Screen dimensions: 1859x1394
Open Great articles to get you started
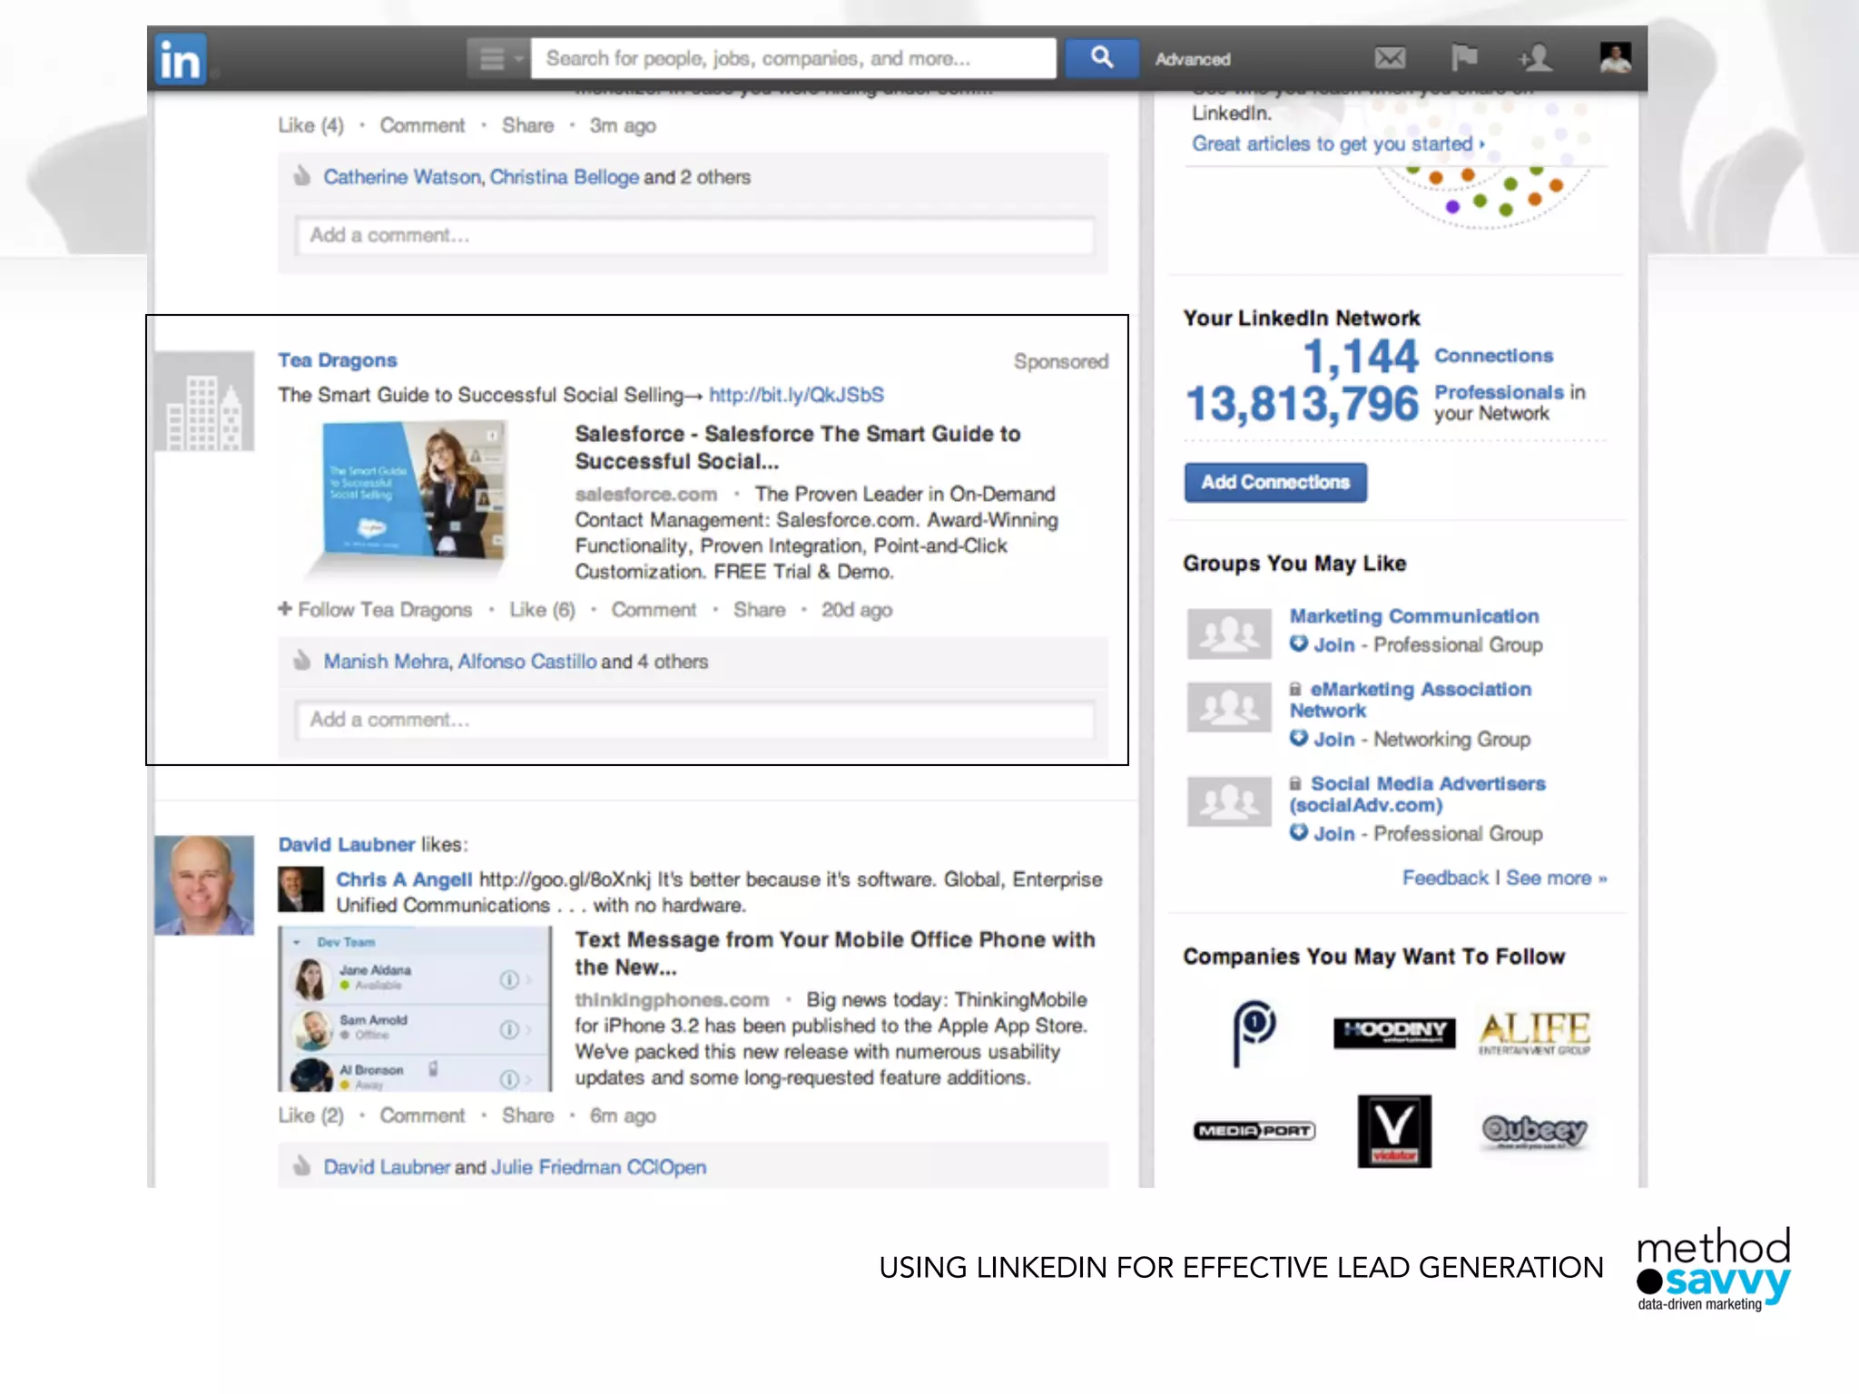click(1338, 144)
